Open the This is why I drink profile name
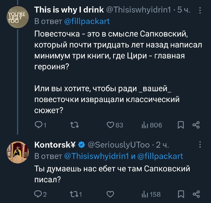 [x=69, y=10]
